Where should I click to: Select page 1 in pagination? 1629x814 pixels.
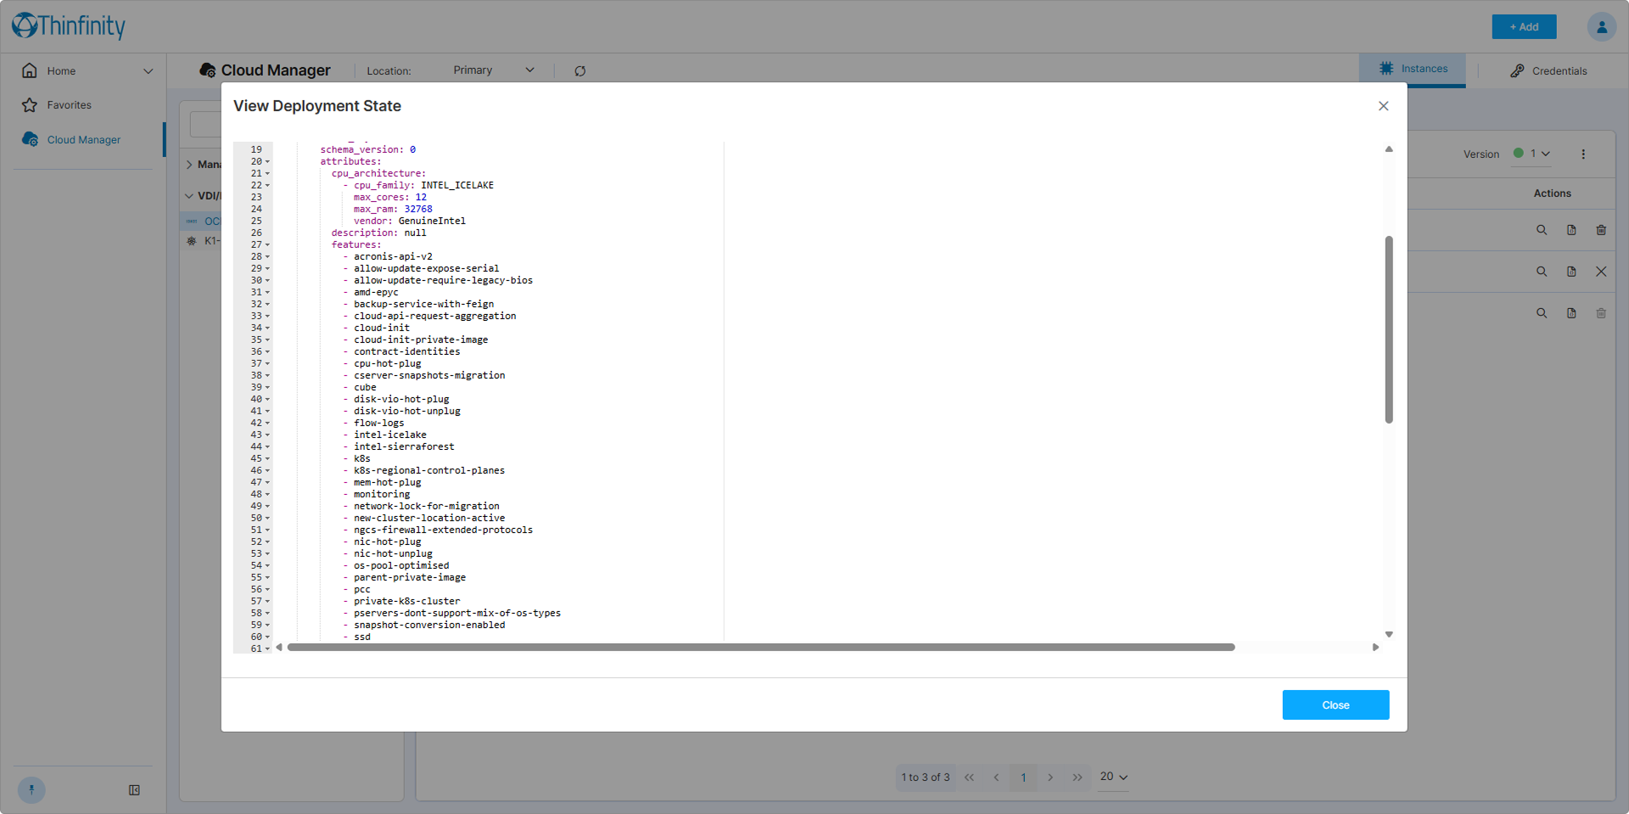point(1023,778)
